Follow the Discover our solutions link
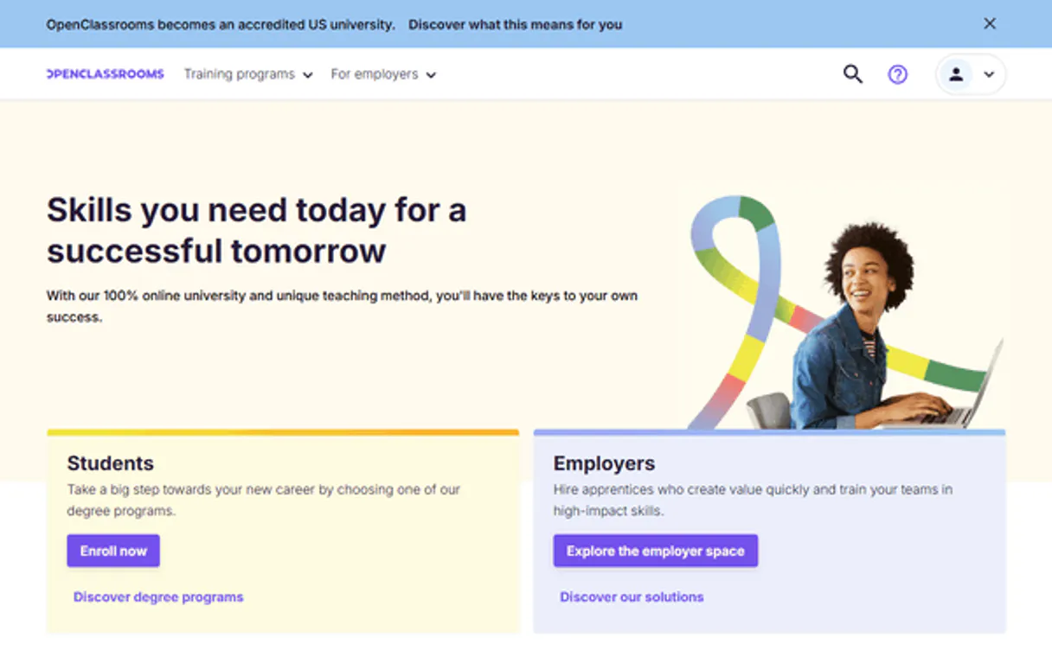1052x657 pixels. pyautogui.click(x=631, y=596)
